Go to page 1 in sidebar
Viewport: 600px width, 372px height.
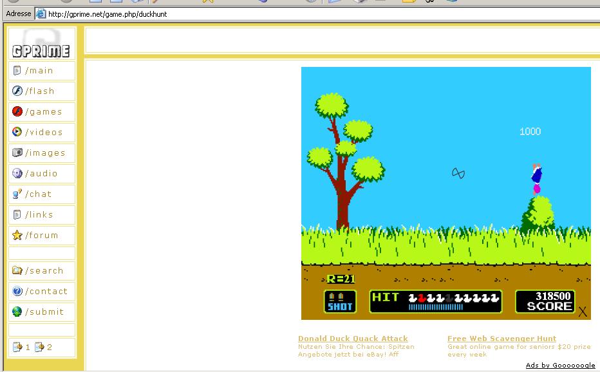click(22, 348)
